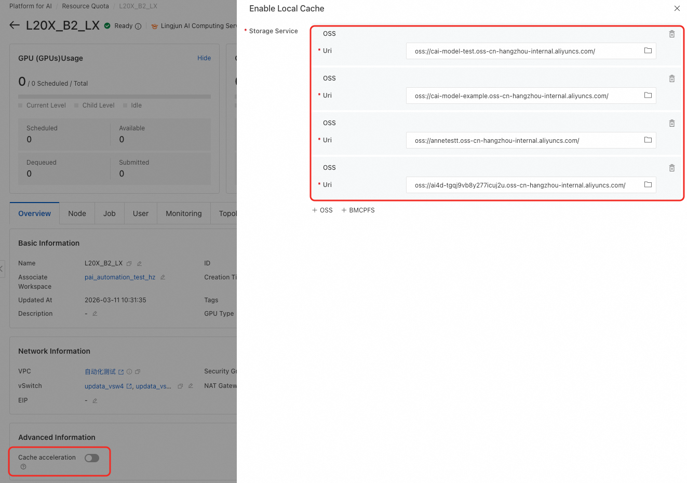687x483 pixels.
Task: Delete the ai4d-tgqj9vb8y277icuj2u OSS storage entry
Action: (672, 168)
